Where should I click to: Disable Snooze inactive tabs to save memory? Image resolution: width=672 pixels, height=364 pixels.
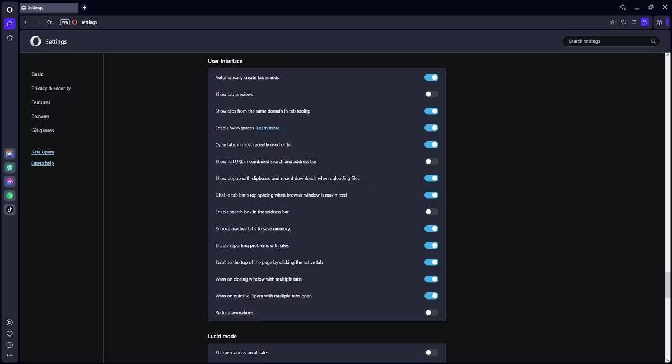coord(431,228)
